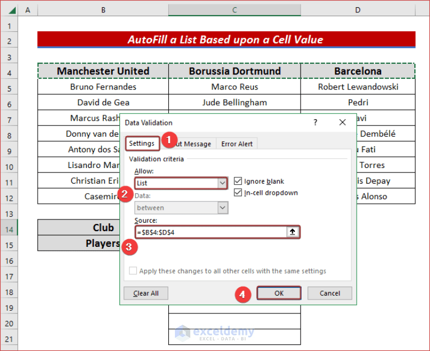Confirm the dialog with OK
This screenshot has height=351, width=430.
click(279, 293)
